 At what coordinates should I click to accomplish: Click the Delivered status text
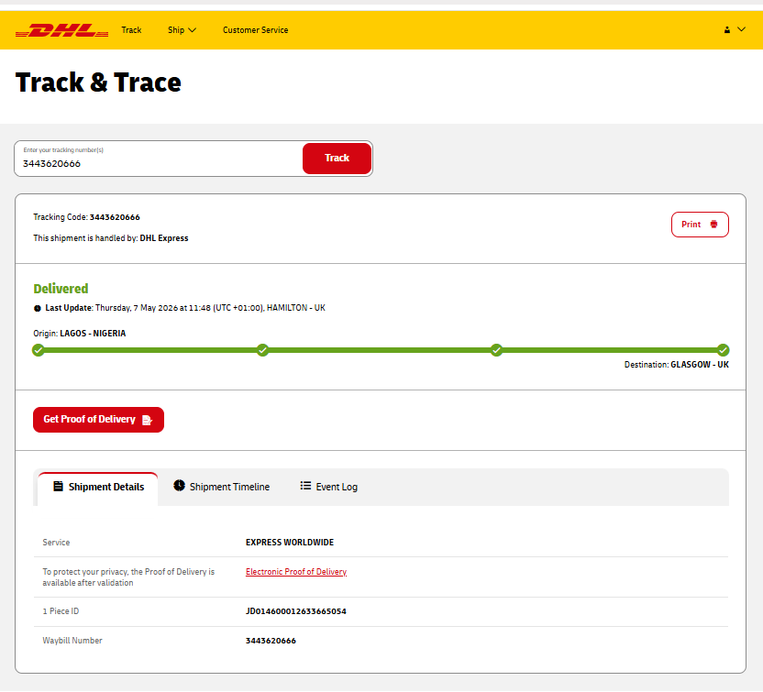(x=61, y=289)
